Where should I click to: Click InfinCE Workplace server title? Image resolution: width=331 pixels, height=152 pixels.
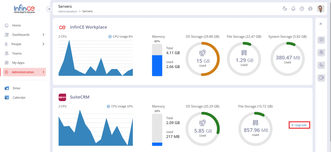(89, 27)
